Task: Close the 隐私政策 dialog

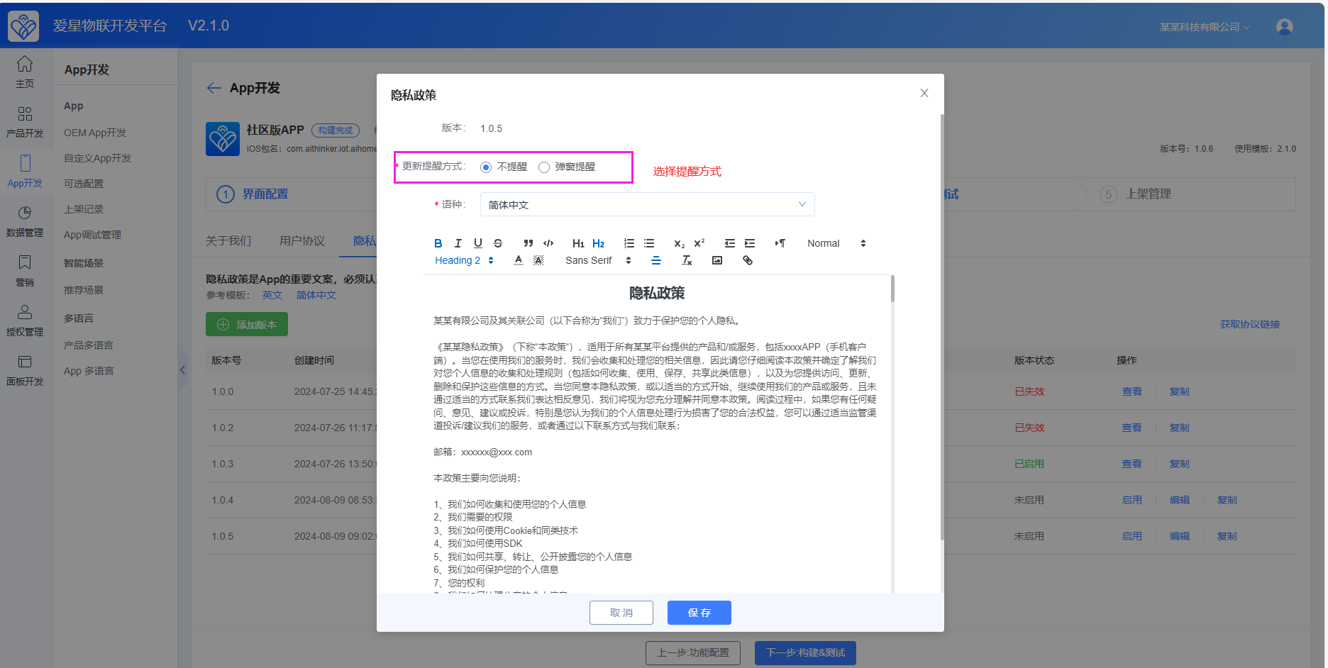Action: pos(924,93)
